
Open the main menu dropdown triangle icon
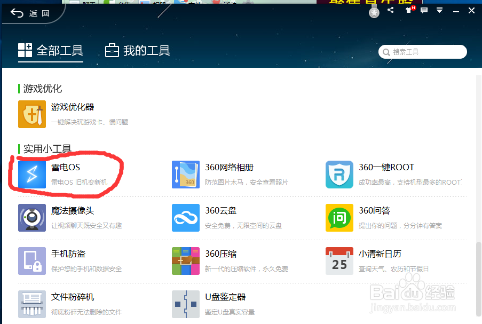[440, 11]
